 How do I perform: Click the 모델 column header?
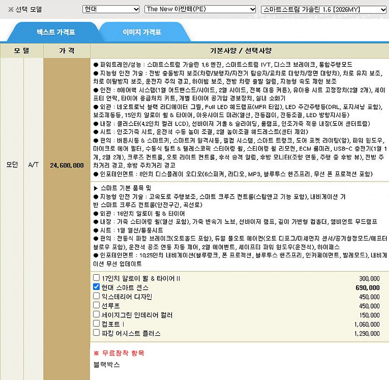[22, 51]
